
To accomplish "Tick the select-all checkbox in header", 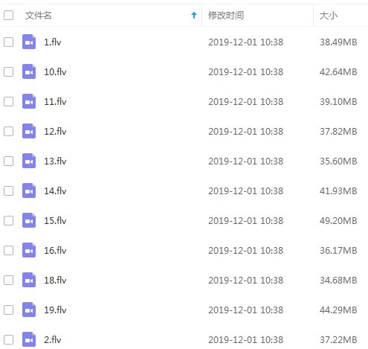I will point(8,16).
